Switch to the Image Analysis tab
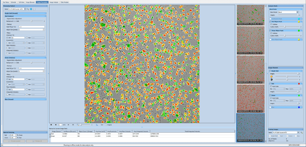 tap(54, 2)
